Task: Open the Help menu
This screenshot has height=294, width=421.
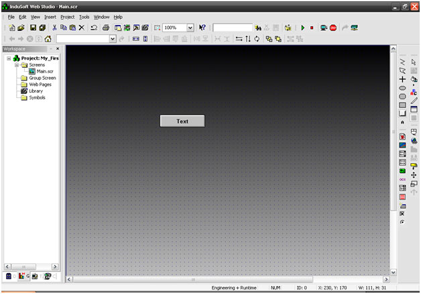Action: pos(118,17)
